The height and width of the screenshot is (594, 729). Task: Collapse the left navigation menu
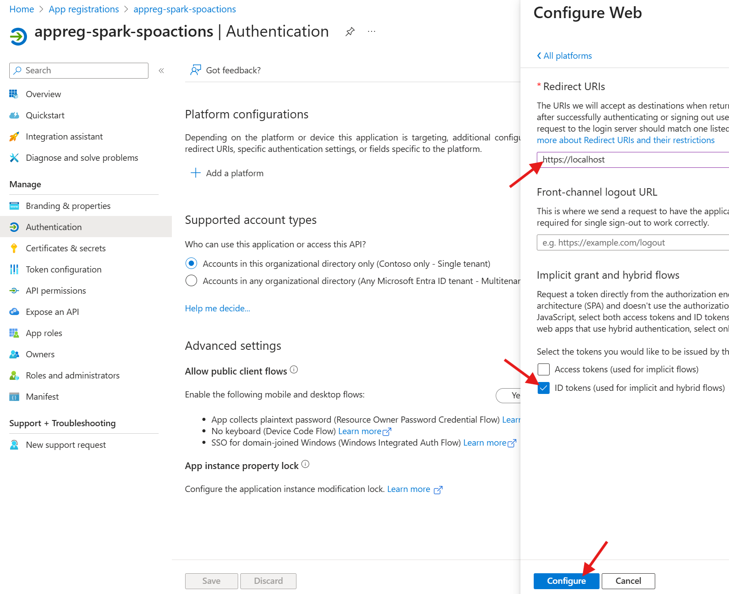click(x=161, y=71)
